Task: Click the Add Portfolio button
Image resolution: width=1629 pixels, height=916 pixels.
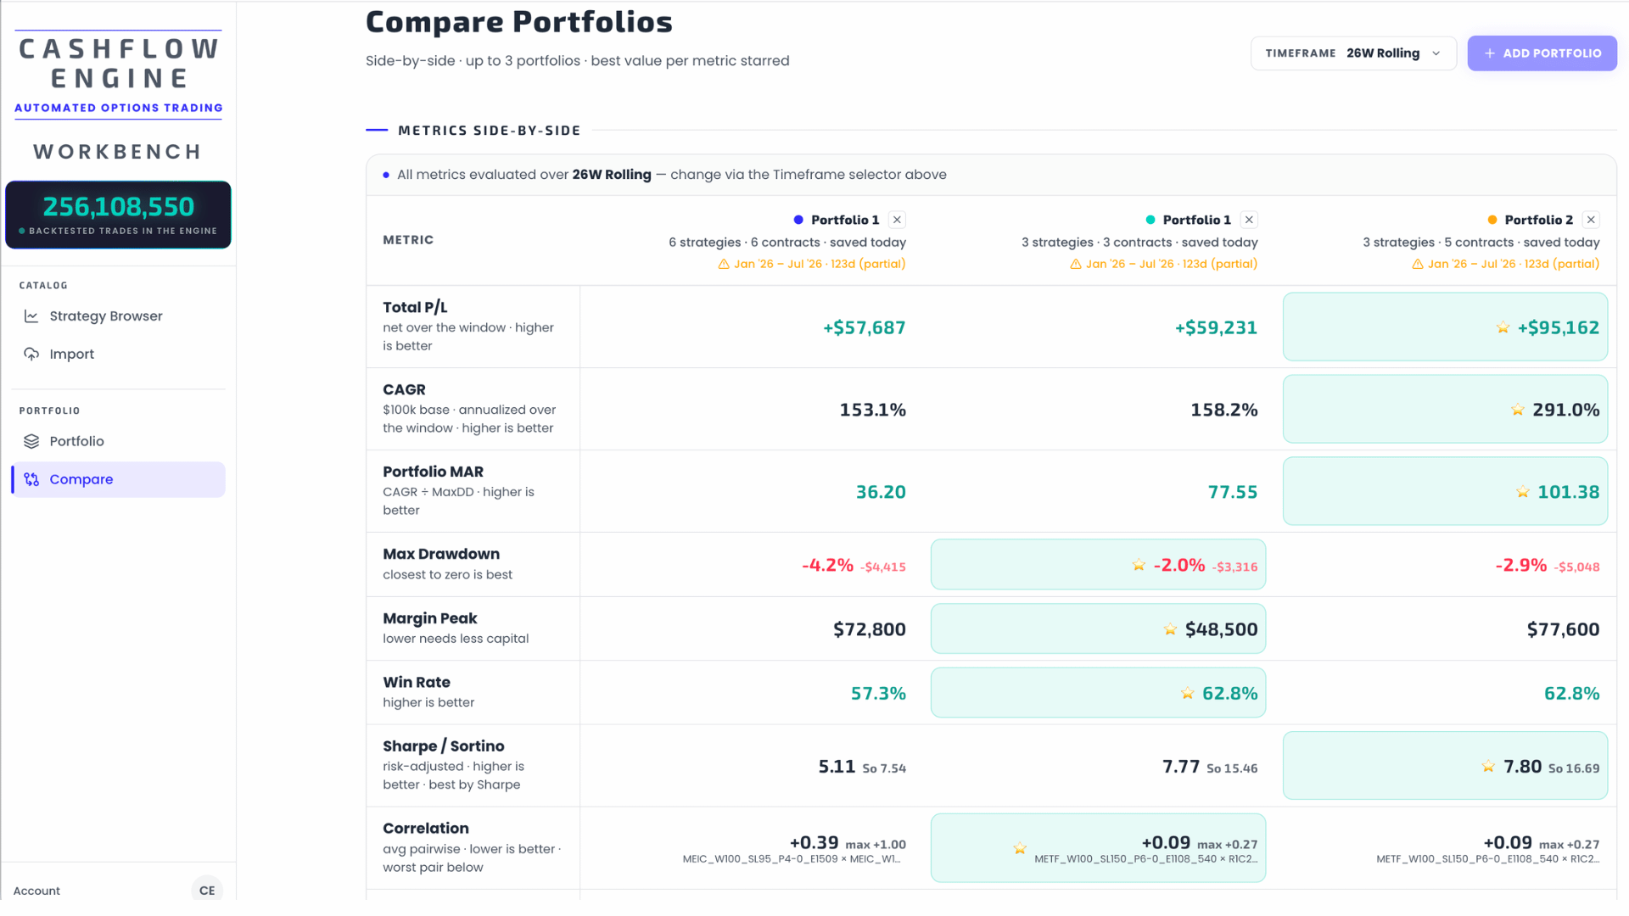Action: pyautogui.click(x=1542, y=53)
